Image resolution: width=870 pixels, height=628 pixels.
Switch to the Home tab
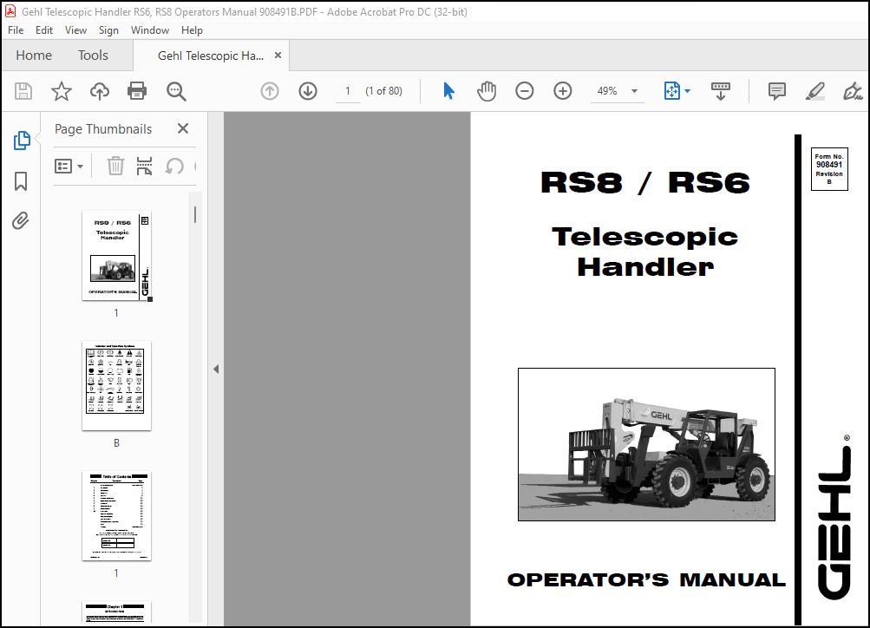(x=34, y=56)
